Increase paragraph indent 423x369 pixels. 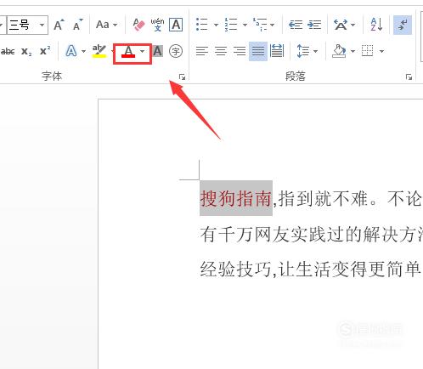314,25
